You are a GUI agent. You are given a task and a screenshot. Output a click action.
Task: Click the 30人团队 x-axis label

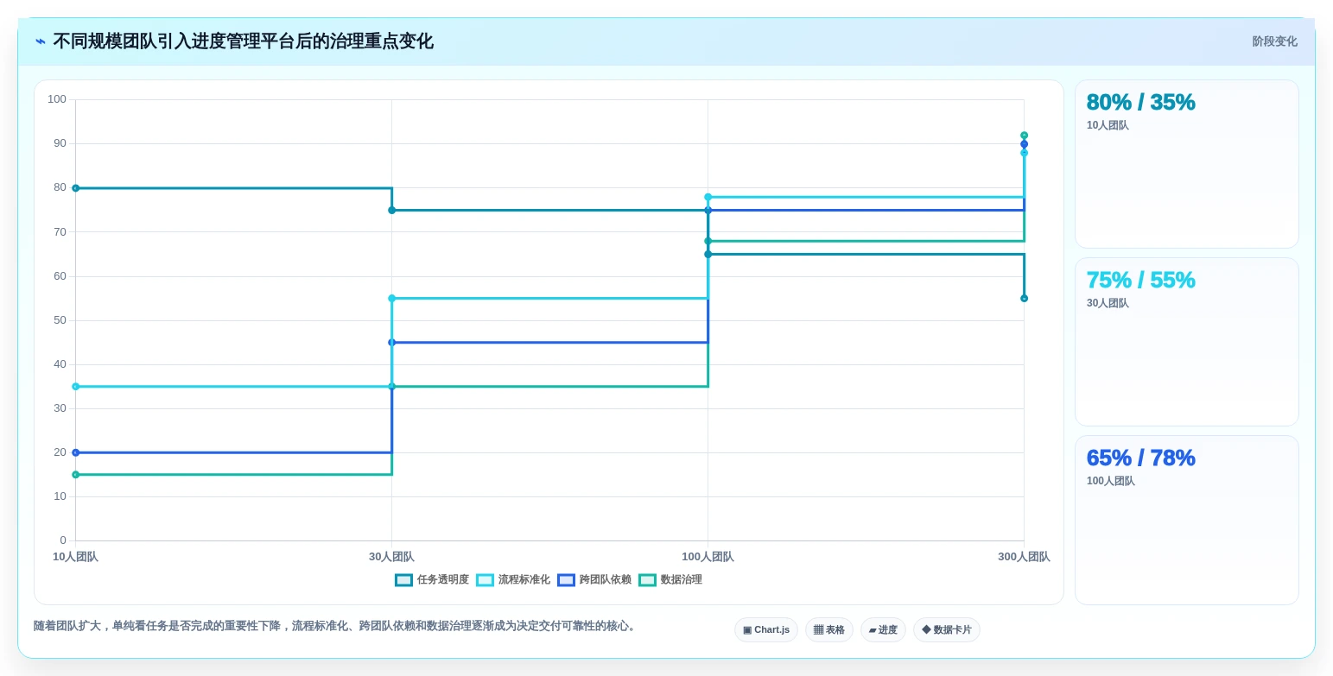pos(391,557)
